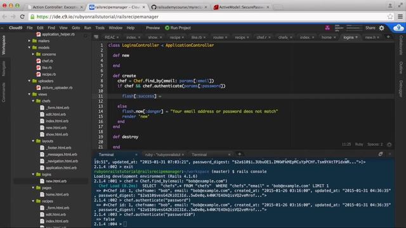Open the Chrome hamburger menu
406x228 pixels.
400,17
